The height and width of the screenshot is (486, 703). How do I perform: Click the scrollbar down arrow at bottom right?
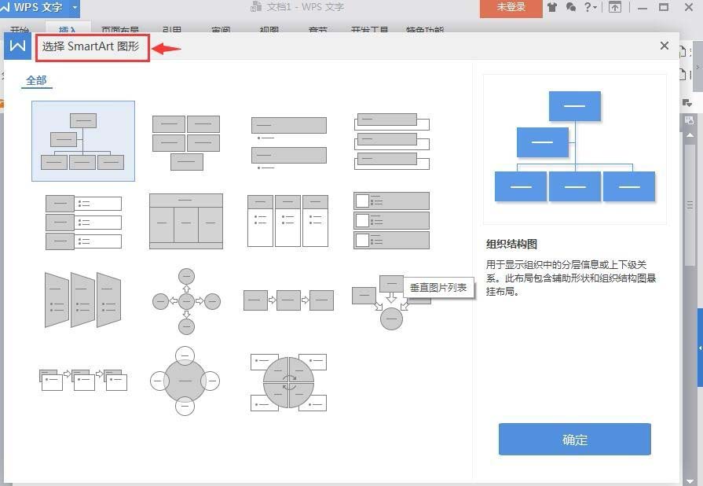click(690, 481)
